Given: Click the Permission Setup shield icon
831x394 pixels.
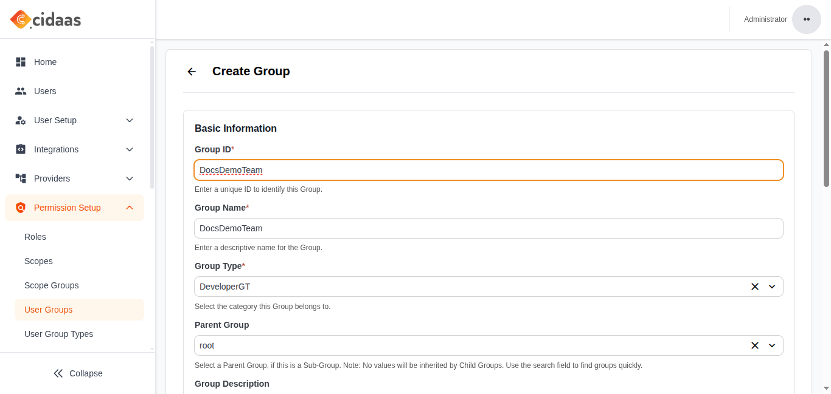Looking at the screenshot, I should click(x=21, y=208).
